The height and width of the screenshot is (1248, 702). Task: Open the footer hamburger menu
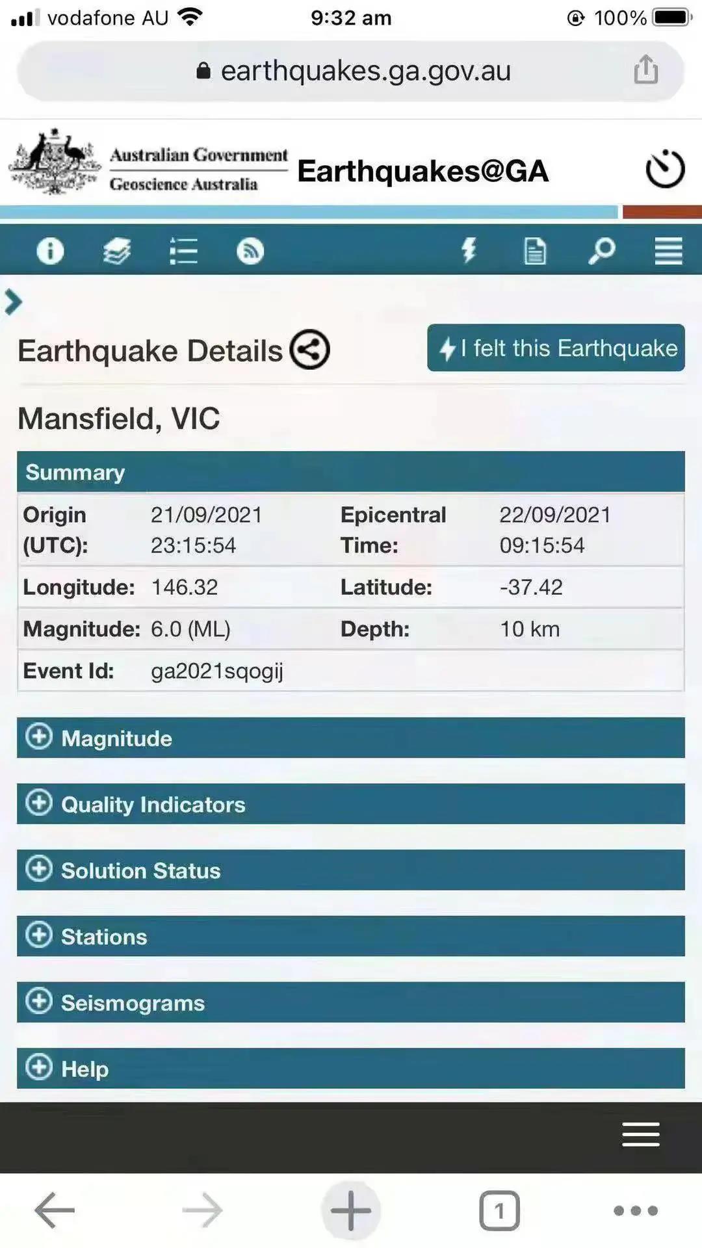(x=641, y=1134)
